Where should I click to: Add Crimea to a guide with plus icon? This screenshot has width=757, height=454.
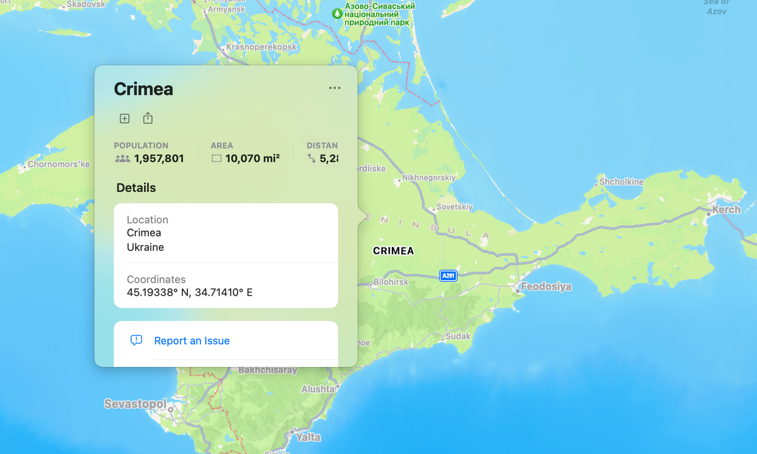coord(125,119)
